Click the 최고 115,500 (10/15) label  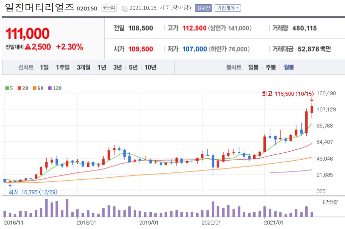pos(288,94)
